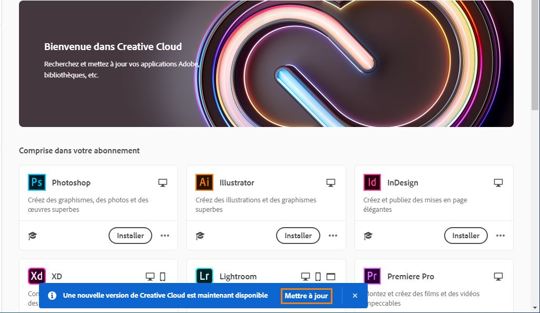Install InDesign

coord(466,236)
